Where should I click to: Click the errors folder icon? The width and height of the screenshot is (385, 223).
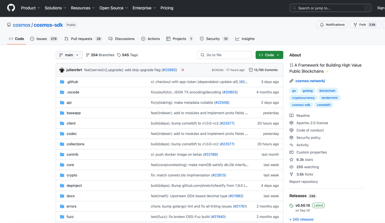click(x=62, y=206)
